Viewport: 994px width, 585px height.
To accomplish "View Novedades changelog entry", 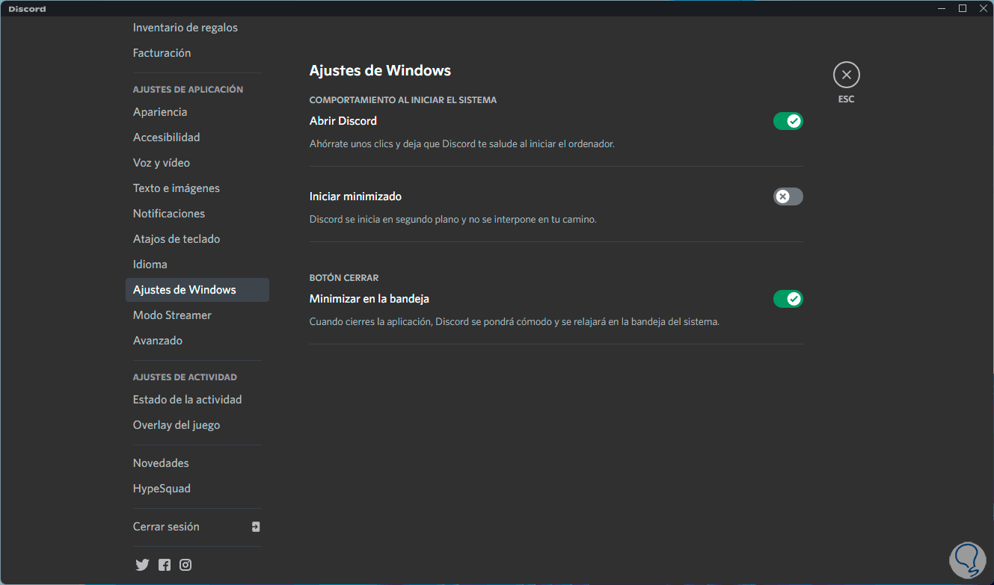I will pyautogui.click(x=161, y=463).
